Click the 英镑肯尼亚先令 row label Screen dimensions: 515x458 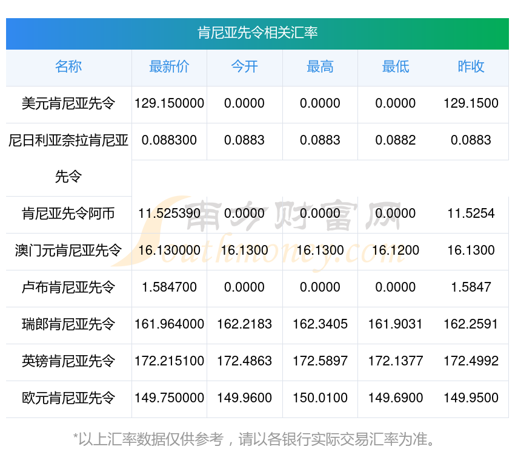(x=68, y=361)
